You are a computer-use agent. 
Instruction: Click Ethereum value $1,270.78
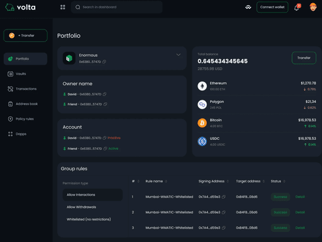pos(308,83)
